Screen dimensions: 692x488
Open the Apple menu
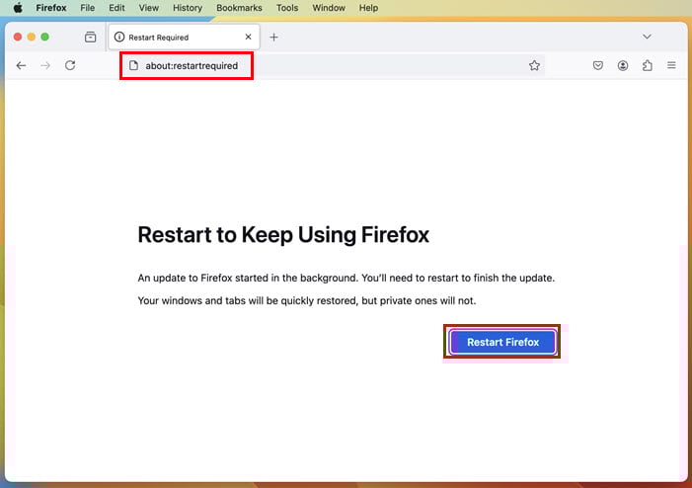point(18,8)
